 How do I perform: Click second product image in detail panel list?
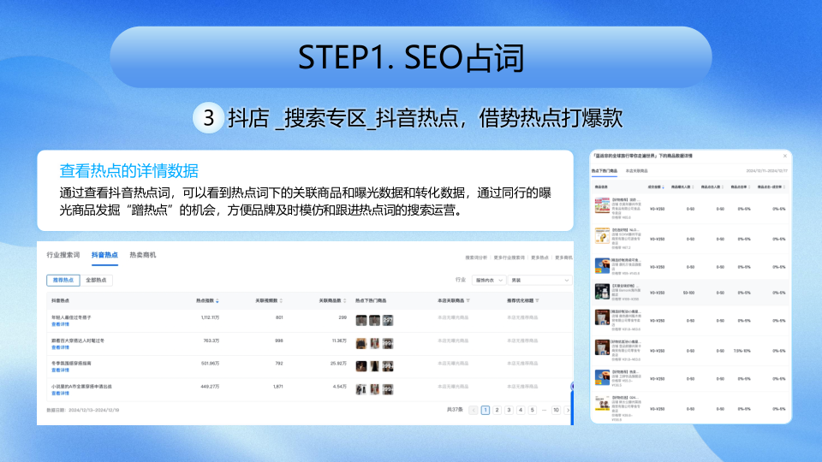coord(602,236)
